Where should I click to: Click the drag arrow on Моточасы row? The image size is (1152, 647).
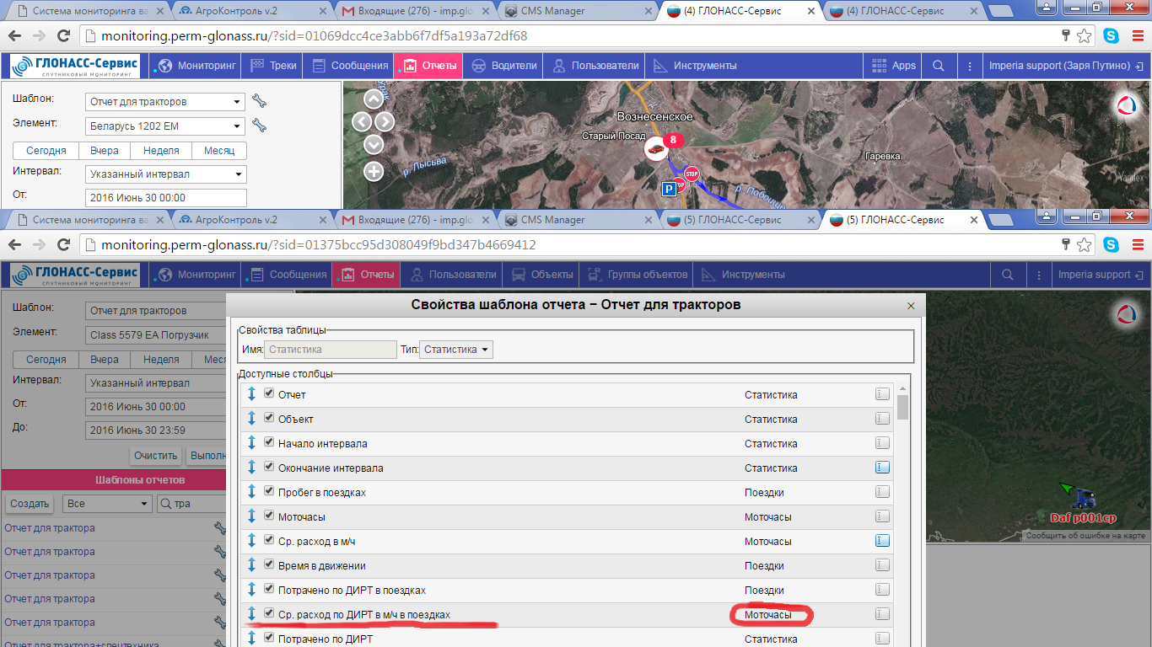251,516
